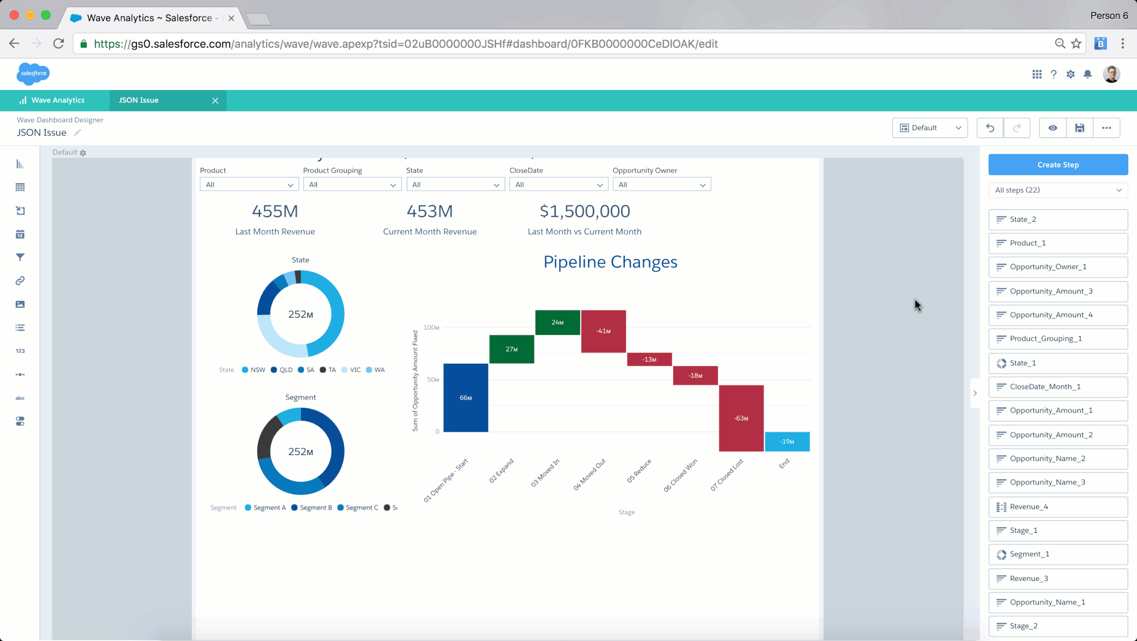
Task: Open the CloseDate filter dropdown
Action: (x=558, y=184)
